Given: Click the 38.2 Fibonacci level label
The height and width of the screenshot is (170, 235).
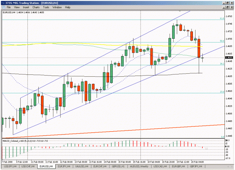Looking at the screenshot, I should [222, 64].
